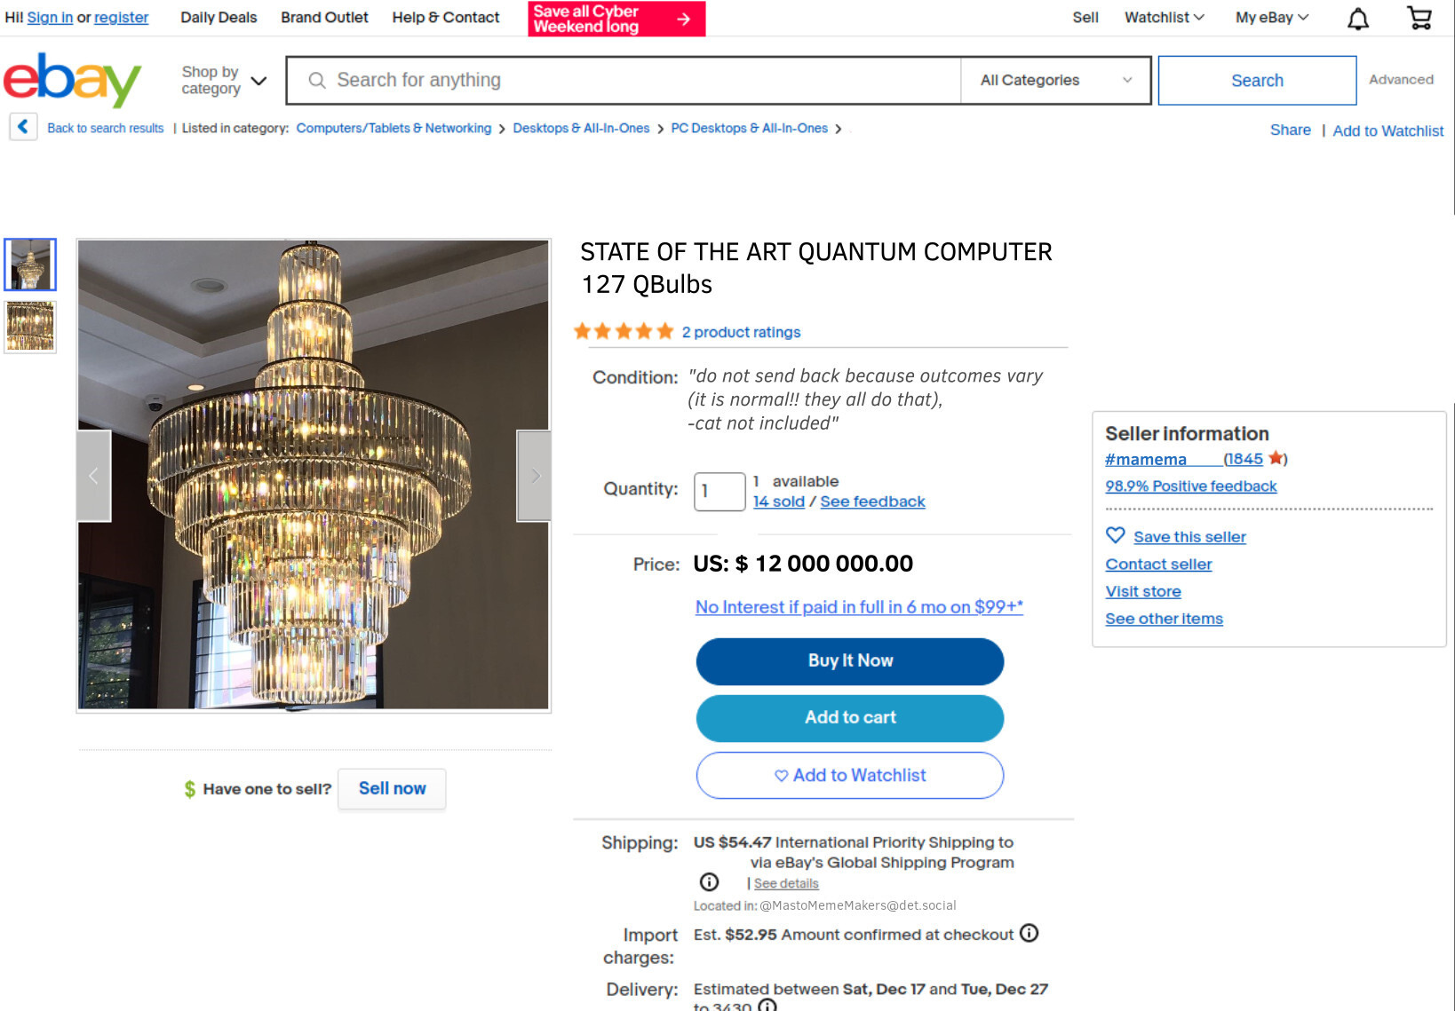Click the Add to cart button
1455x1011 pixels.
click(x=849, y=717)
